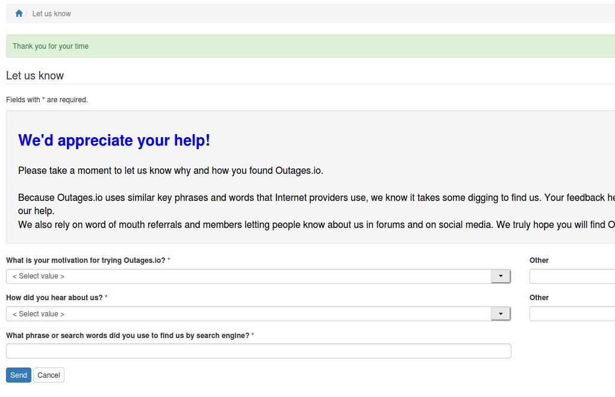
Task: Click the 'We'd appreciate your help!' heading
Action: pyautogui.click(x=114, y=140)
